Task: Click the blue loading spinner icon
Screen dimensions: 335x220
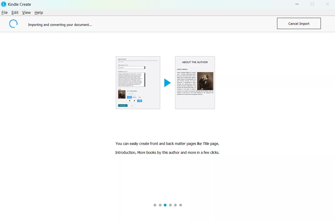Action: [x=13, y=23]
